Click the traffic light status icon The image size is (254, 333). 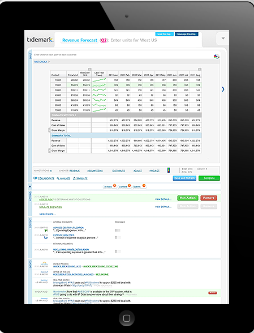(169, 170)
